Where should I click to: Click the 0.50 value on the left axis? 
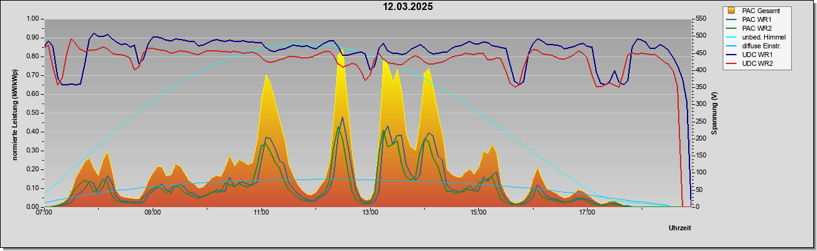click(32, 113)
